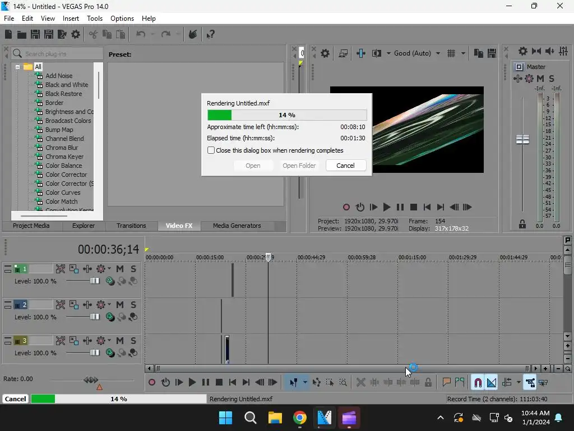The image size is (574, 431).
Task: Click the Undo arrow icon
Action: pyautogui.click(x=141, y=34)
